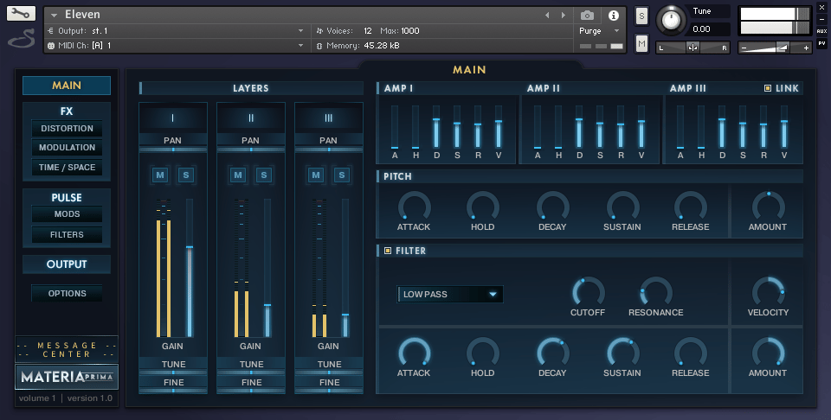Click the wrench edit-instrument icon
This screenshot has height=420, width=831.
pos(22,14)
